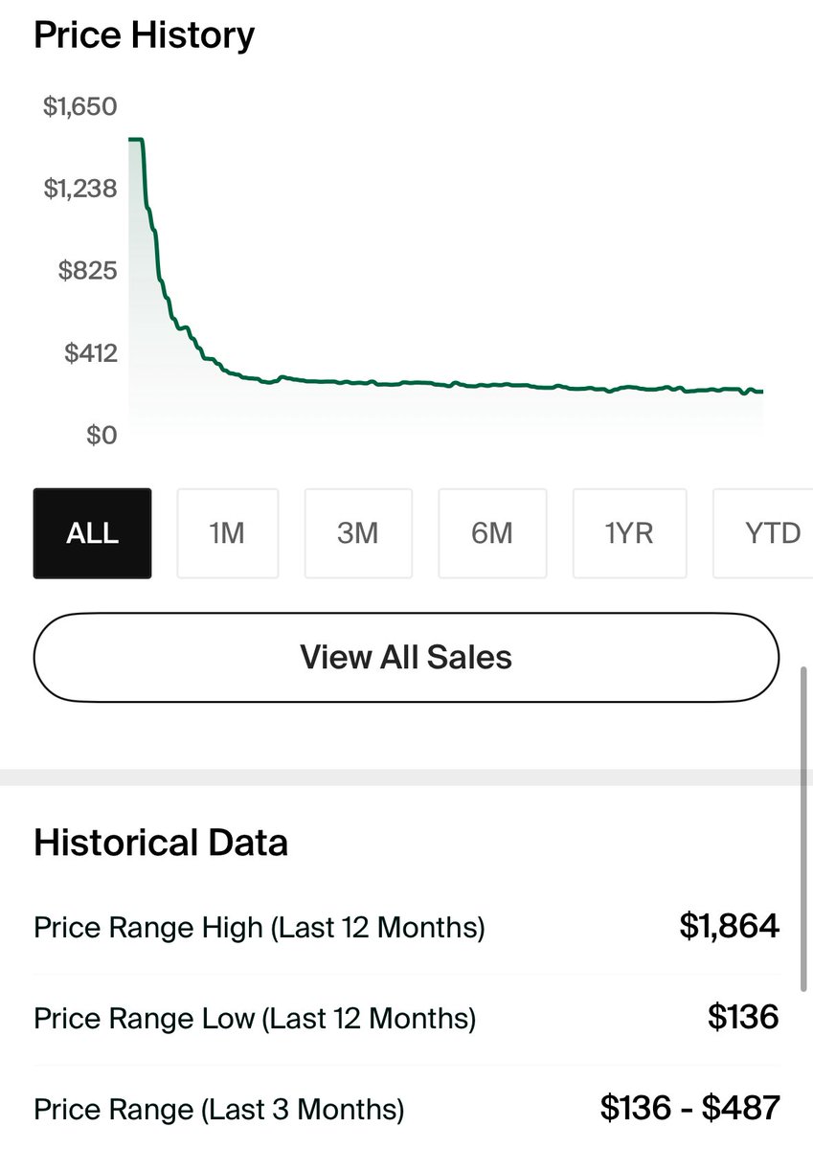
Task: Select the $136 Price Range Low value
Action: click(744, 1017)
